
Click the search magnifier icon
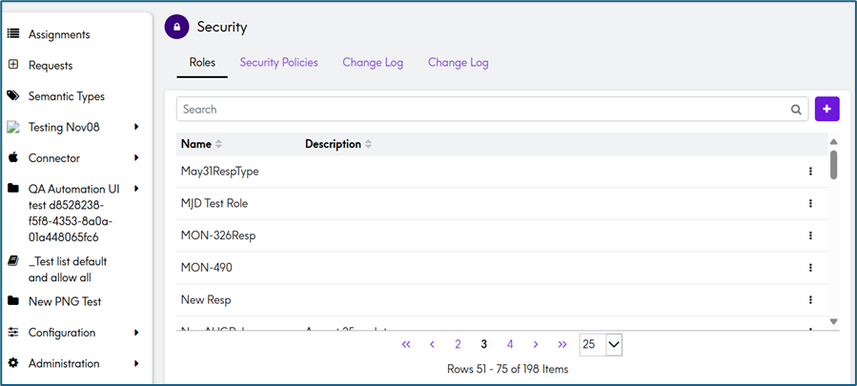point(796,110)
